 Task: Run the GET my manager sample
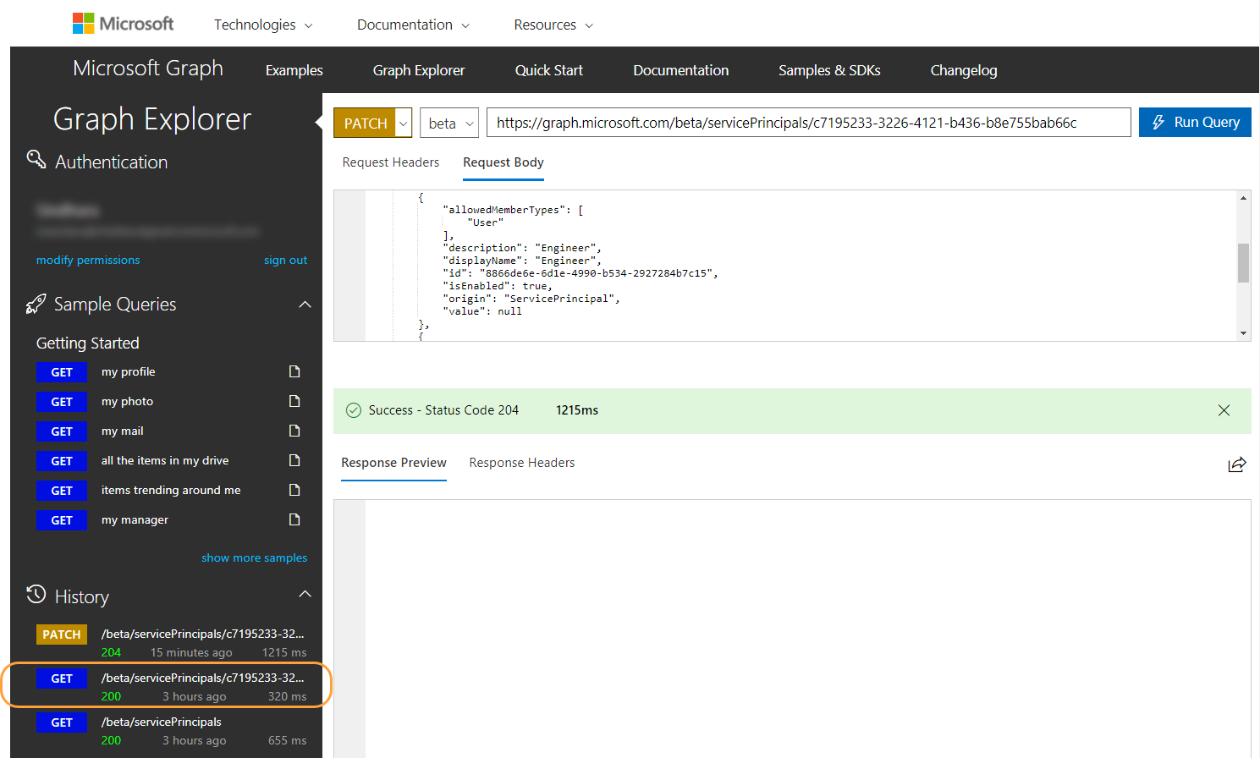62,520
